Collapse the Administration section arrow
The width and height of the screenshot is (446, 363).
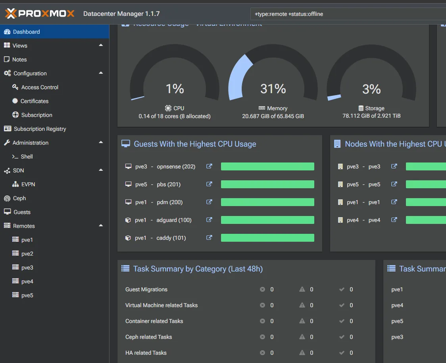[101, 142]
